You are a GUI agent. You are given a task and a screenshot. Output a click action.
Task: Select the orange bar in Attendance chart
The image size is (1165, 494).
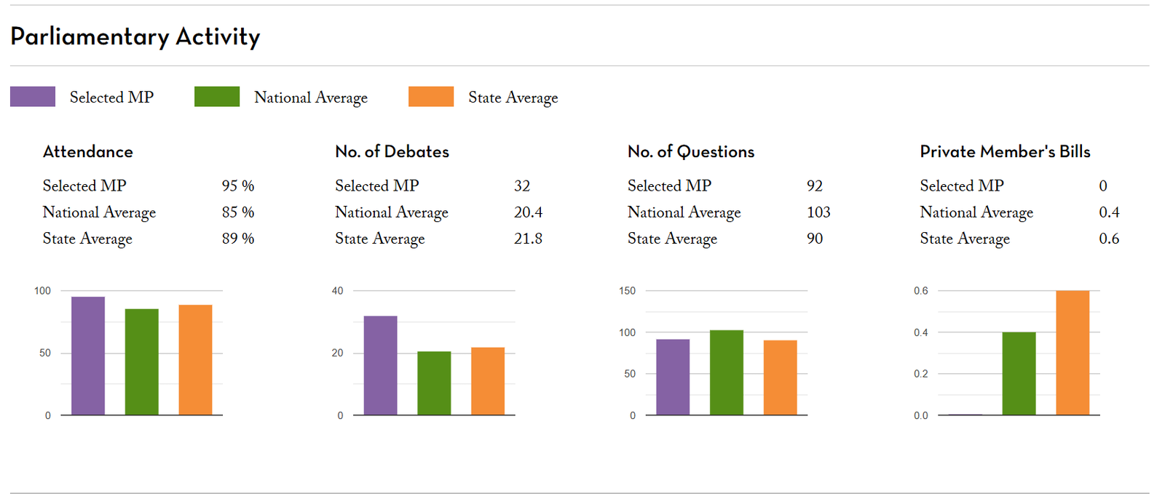[196, 360]
